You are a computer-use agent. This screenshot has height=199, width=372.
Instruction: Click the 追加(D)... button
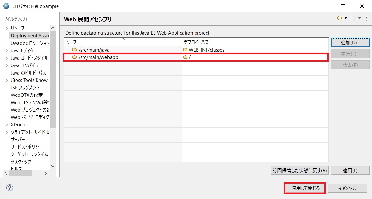pyautogui.click(x=350, y=43)
